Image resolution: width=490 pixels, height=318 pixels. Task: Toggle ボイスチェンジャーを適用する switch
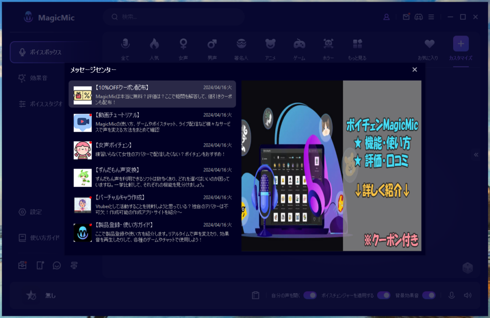[x=383, y=295]
